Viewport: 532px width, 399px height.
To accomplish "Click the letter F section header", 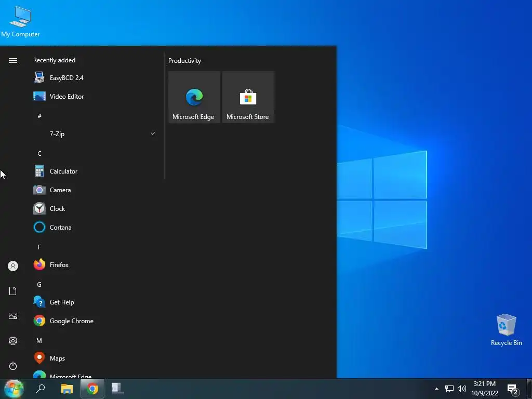I will 39,247.
